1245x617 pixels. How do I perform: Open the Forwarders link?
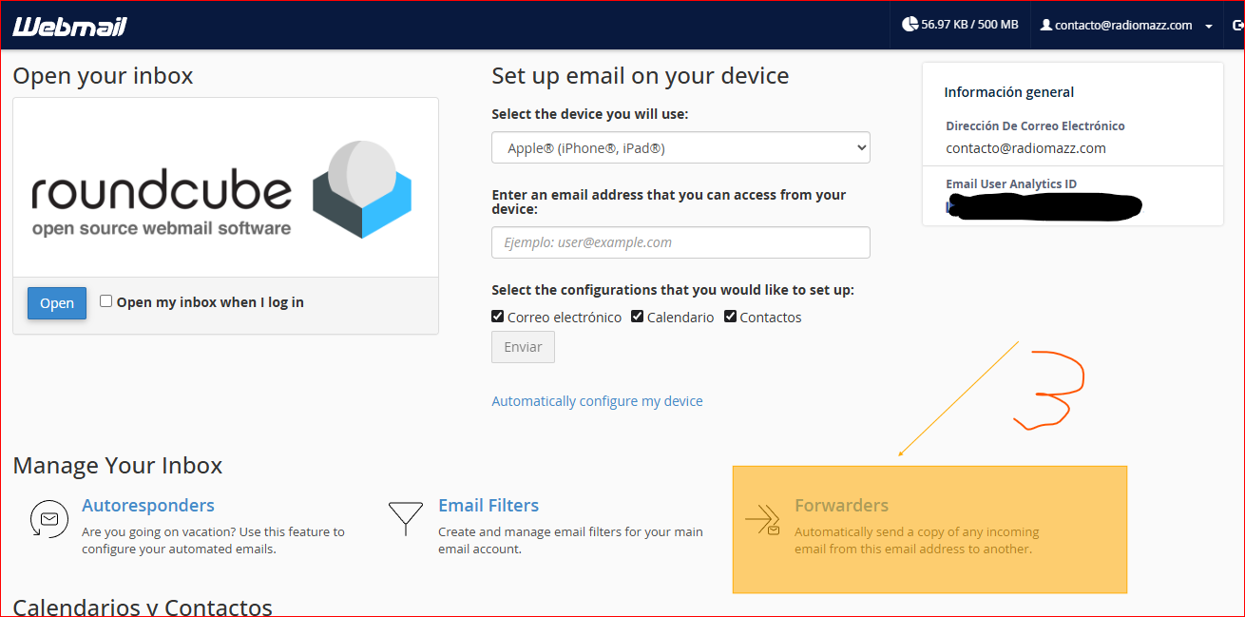coord(842,506)
